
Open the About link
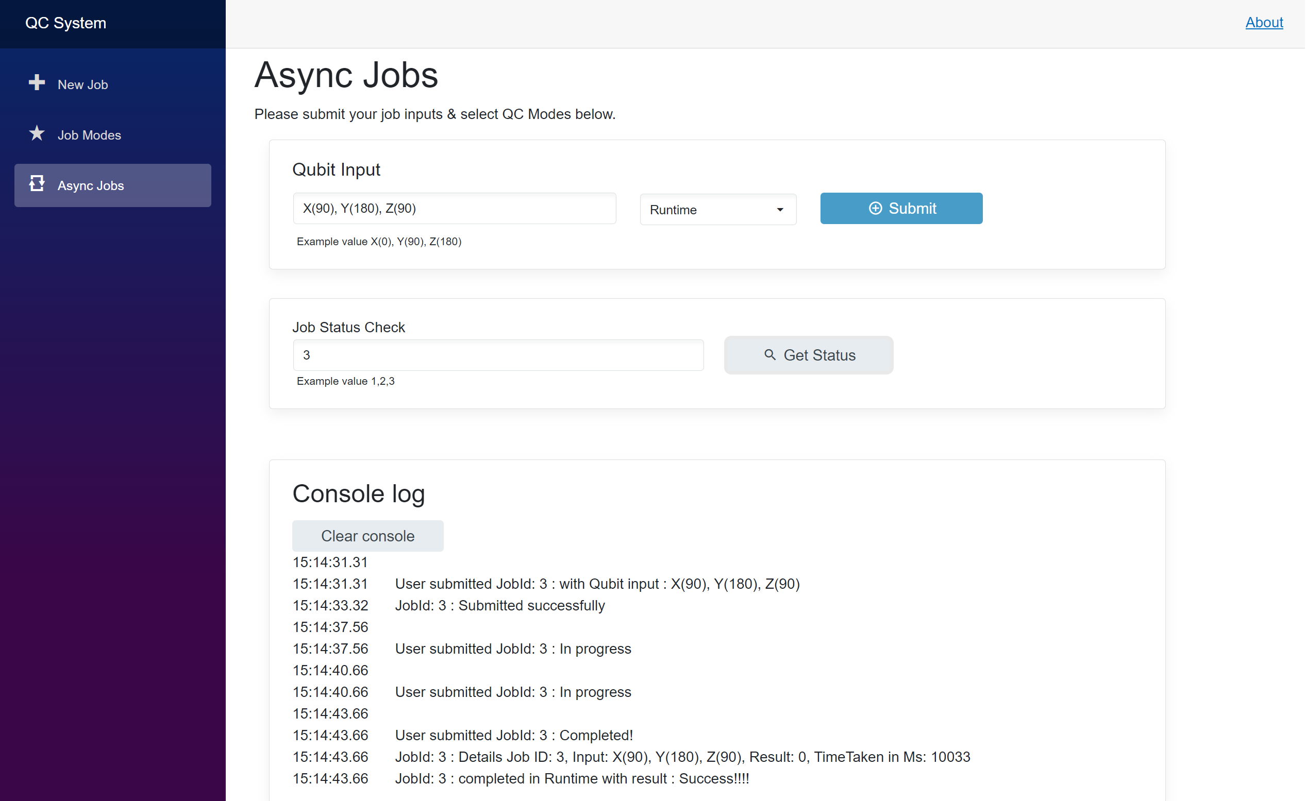[x=1264, y=23]
